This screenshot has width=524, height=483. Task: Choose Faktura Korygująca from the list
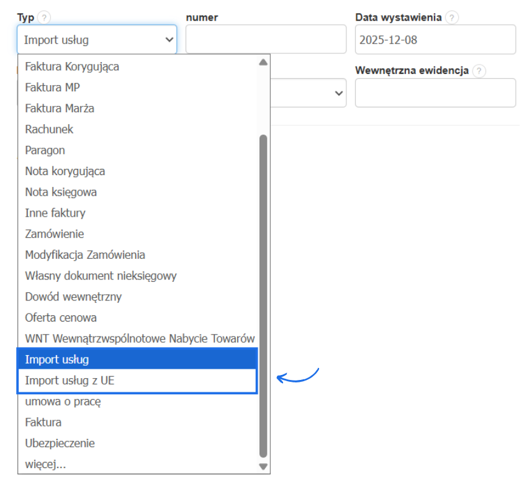click(x=72, y=66)
